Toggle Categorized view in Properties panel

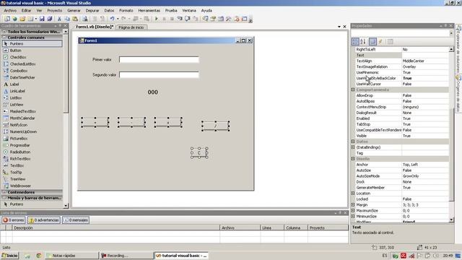click(x=355, y=42)
